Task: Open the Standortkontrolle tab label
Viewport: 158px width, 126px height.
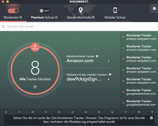Action: 79,17
